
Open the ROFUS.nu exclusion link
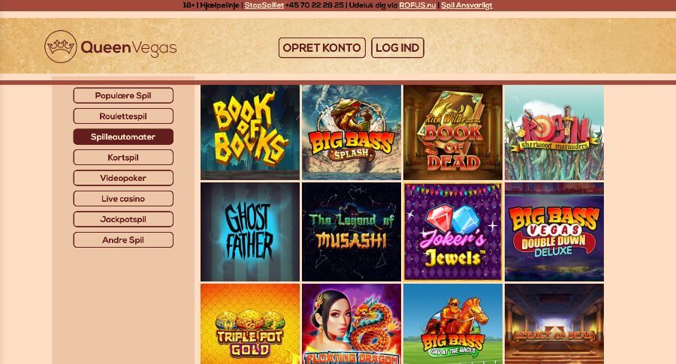click(x=418, y=5)
